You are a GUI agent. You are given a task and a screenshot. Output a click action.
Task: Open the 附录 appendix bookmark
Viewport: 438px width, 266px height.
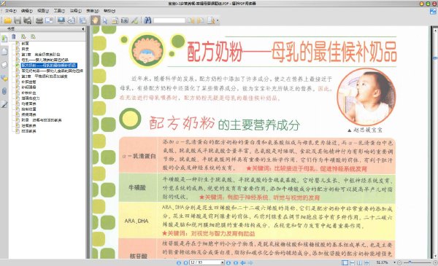coord(42,120)
